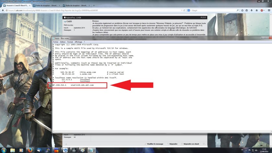Switch to Notepad in the taskbar
The image size is (272, 153).
point(92,150)
